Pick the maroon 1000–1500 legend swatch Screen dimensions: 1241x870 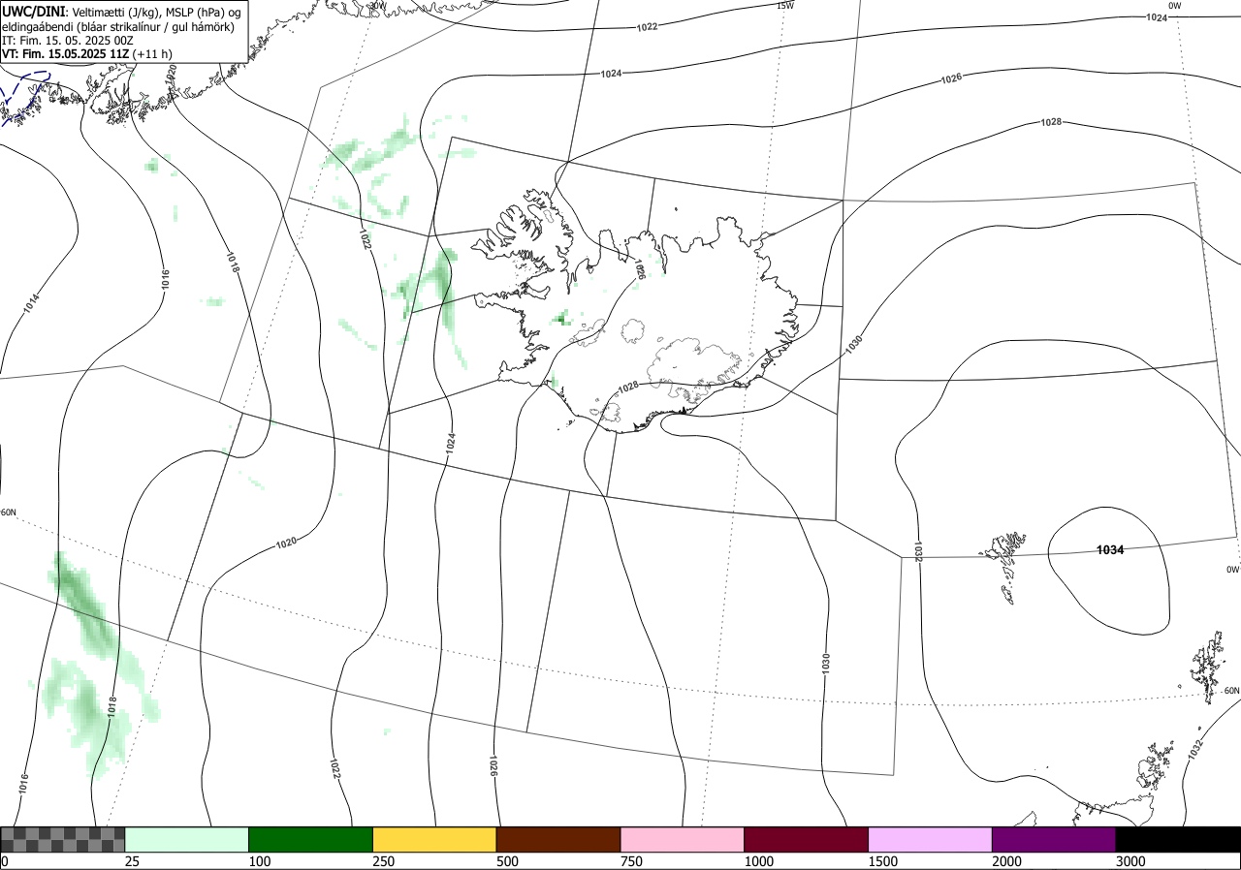click(x=807, y=839)
